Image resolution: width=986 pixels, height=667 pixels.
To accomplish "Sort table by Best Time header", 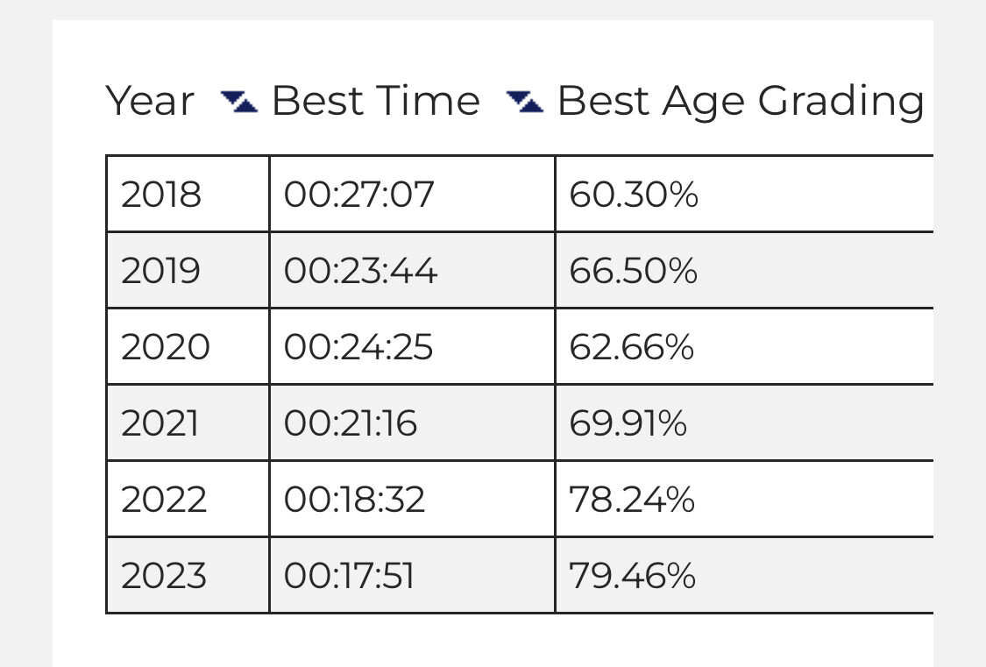I will pos(376,101).
